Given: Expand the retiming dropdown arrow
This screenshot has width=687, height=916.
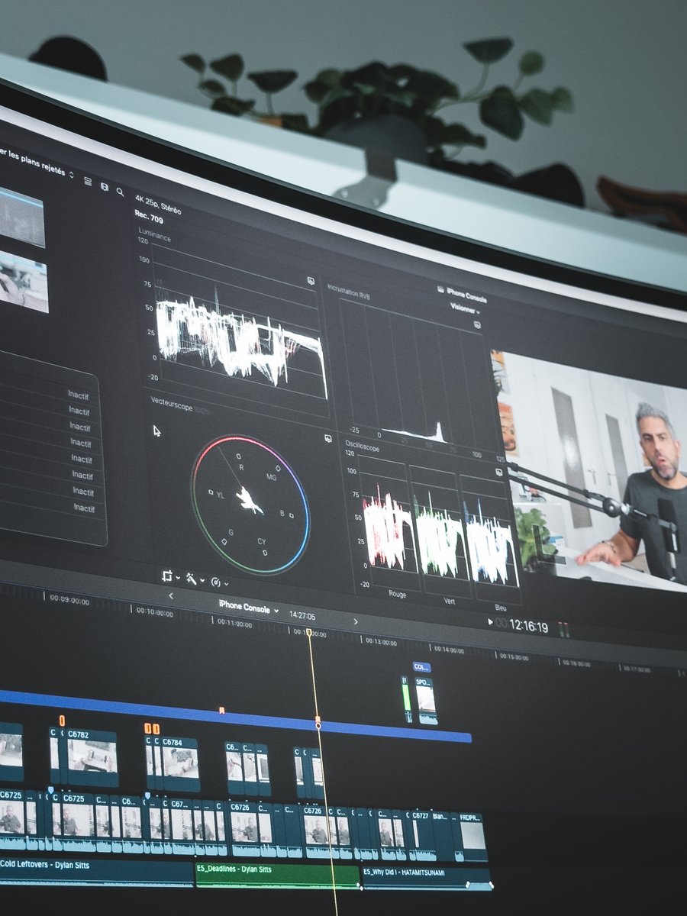Looking at the screenshot, I should point(226,585).
